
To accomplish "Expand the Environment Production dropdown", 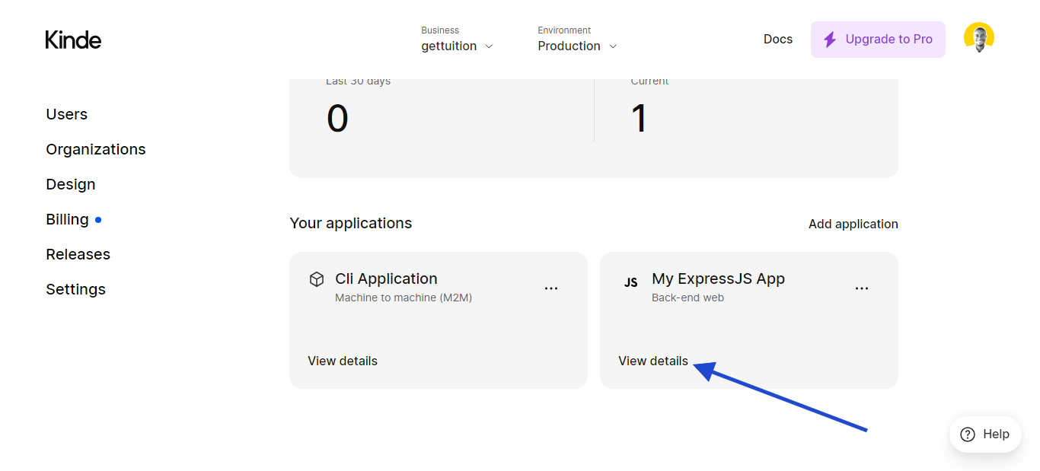I will click(x=577, y=40).
